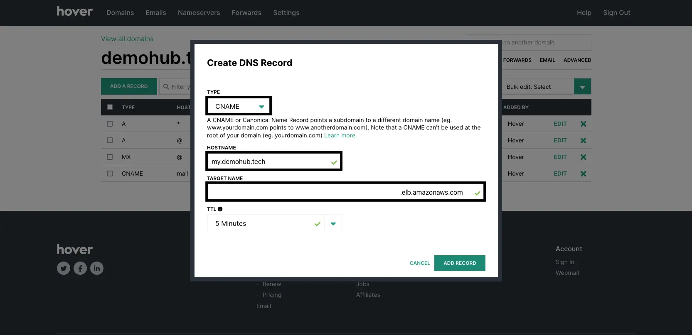692x335 pixels.
Task: Click the Learn more link
Action: click(x=340, y=135)
